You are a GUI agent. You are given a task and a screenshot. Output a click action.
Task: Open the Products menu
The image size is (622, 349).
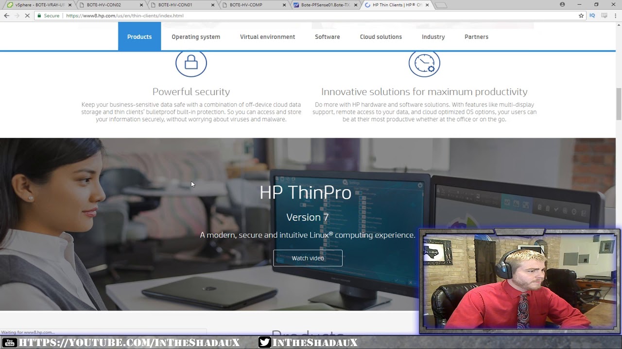pyautogui.click(x=139, y=37)
